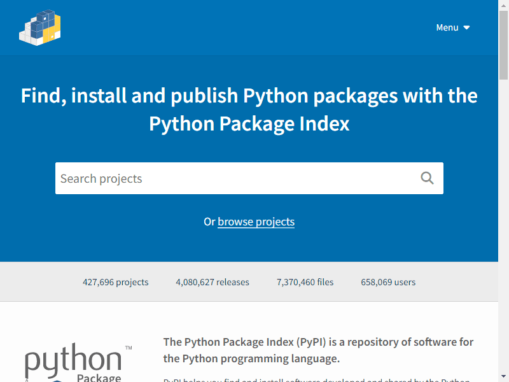The image size is (509, 382).
Task: Click the magnifying glass search button
Action: (x=427, y=178)
